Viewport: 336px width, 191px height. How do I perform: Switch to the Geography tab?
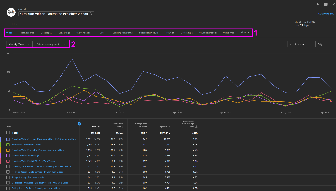tap(46, 33)
